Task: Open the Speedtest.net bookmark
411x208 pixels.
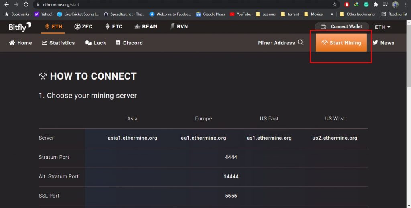Action: click(x=124, y=14)
